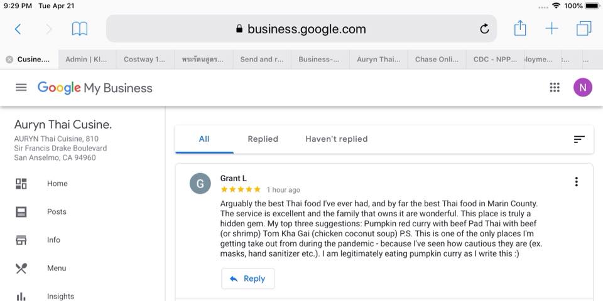Show all open tabs overview
Screen dimensions: 603x301
tap(584, 29)
